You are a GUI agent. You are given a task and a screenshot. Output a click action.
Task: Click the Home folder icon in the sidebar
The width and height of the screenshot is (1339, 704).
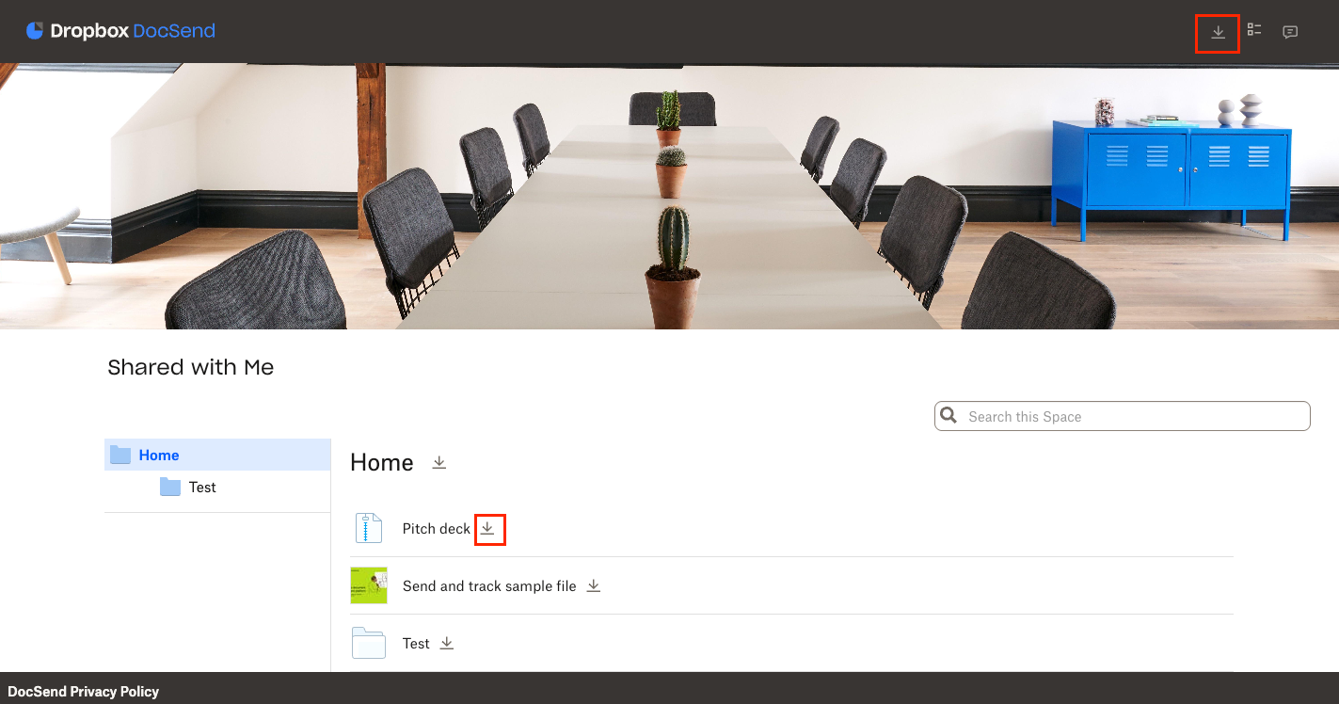coord(120,456)
